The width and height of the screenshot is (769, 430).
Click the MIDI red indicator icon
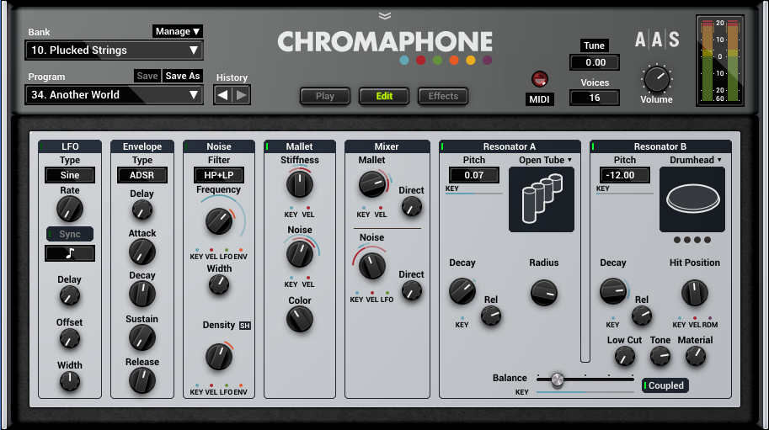539,78
